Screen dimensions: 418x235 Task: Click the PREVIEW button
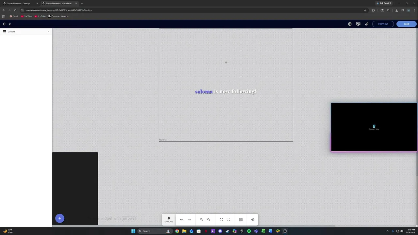(x=383, y=24)
